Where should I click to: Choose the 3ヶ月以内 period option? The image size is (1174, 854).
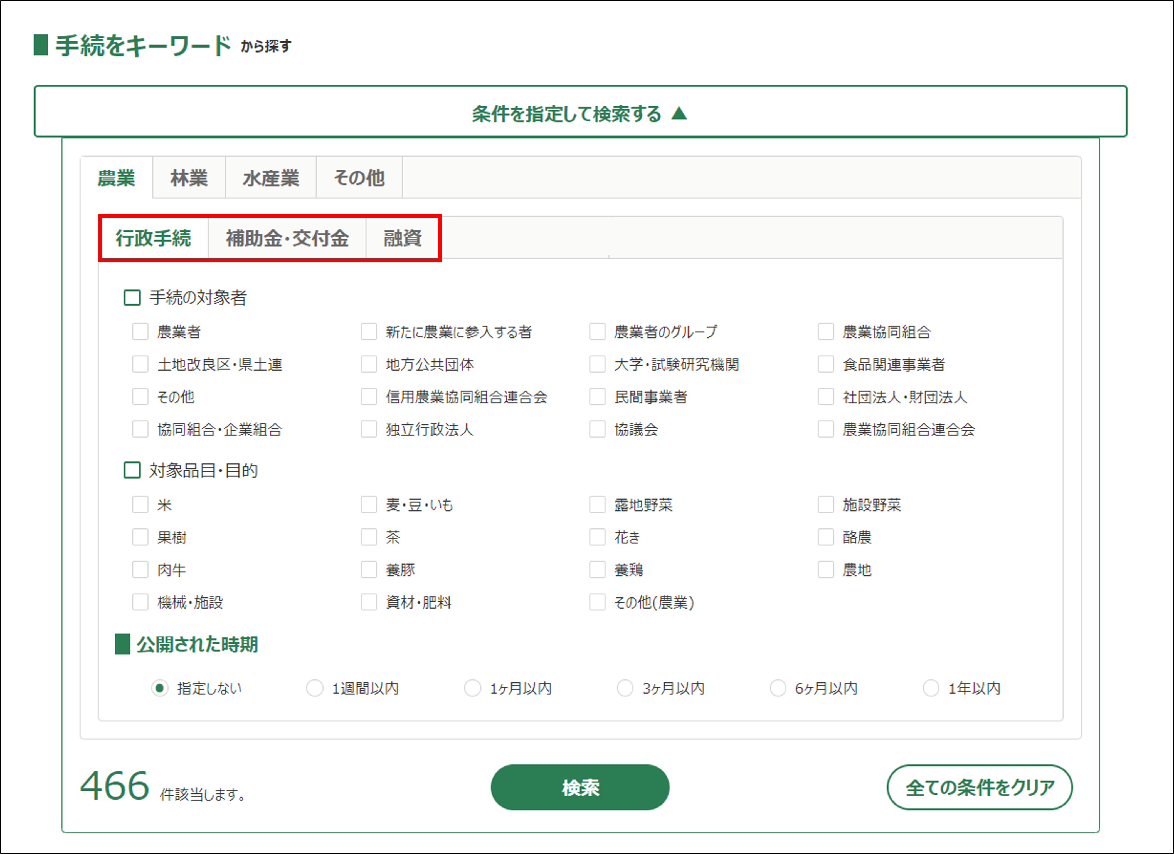[625, 688]
